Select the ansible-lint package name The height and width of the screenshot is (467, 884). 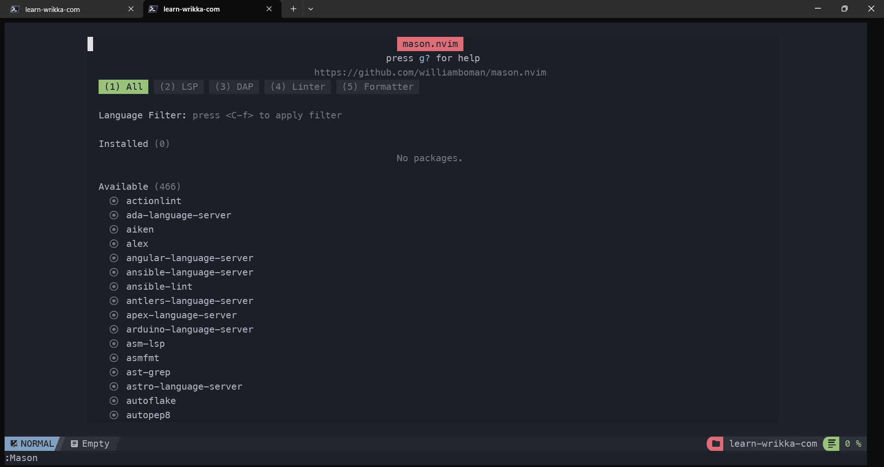point(159,286)
